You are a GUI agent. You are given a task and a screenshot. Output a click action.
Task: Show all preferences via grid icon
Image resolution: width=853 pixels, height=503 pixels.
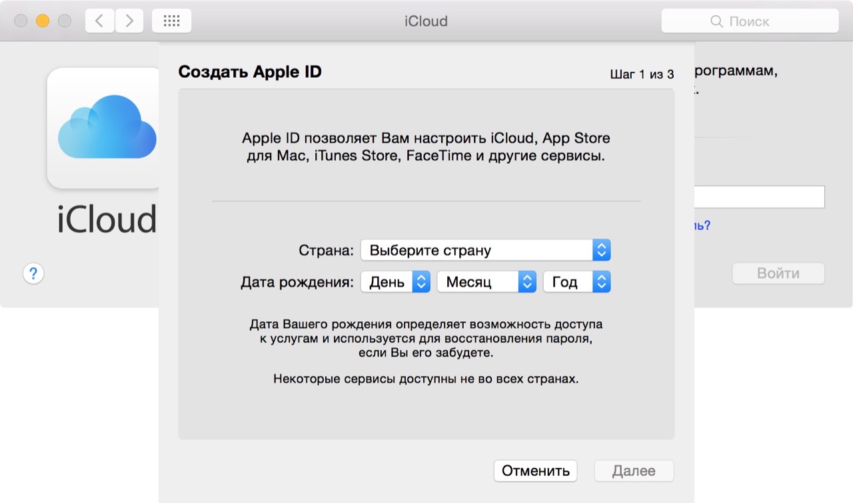click(171, 21)
